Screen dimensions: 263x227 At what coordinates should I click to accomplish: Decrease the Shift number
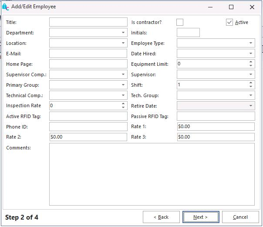click(x=251, y=87)
